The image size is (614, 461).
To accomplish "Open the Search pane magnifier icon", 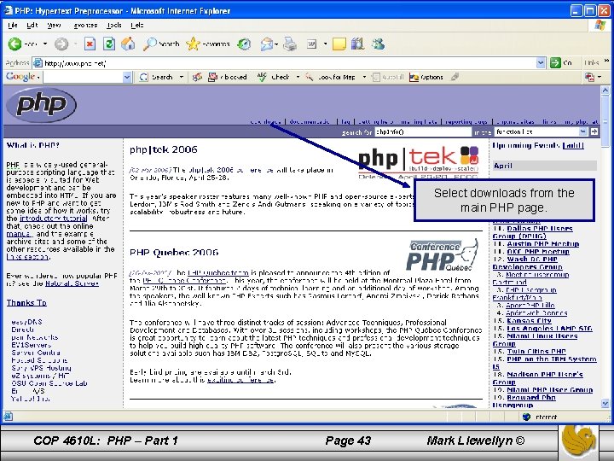I will 149,44.
